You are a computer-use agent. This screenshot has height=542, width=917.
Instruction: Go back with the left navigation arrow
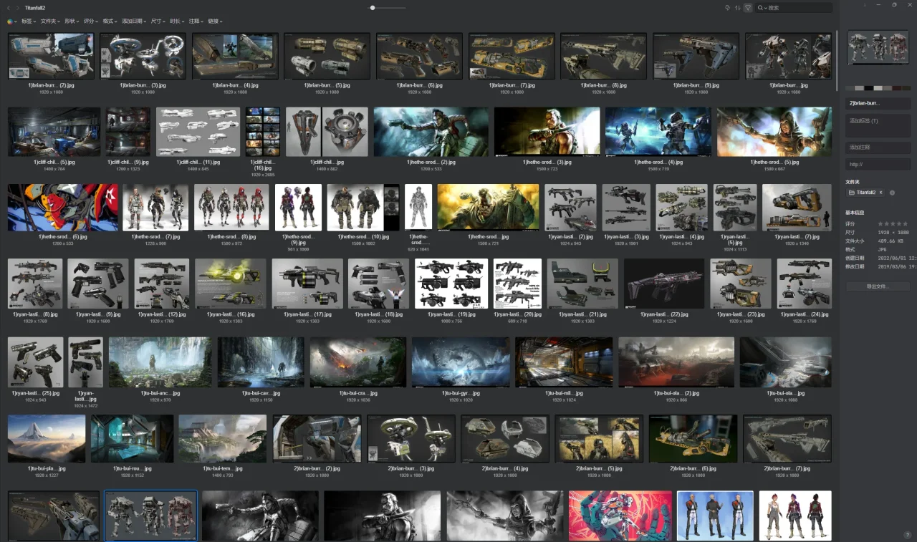(9, 7)
